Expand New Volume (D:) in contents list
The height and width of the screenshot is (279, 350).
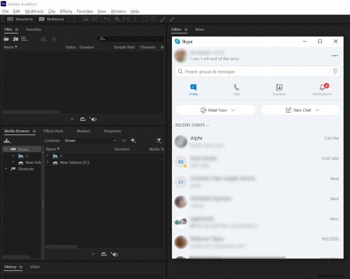tap(48, 162)
